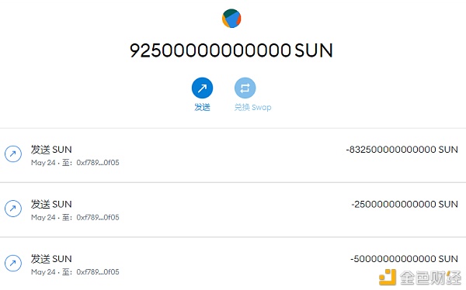Click the blue Send arrow button
Viewport: 466px width, 290px height.
click(202, 88)
